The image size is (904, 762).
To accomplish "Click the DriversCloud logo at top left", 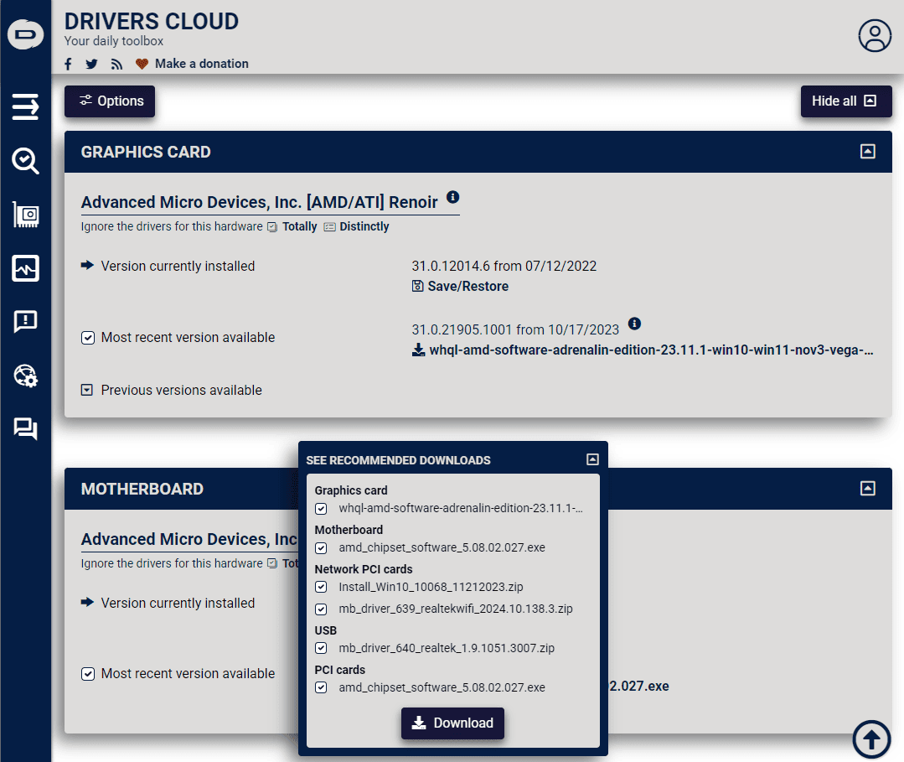I will tap(25, 34).
